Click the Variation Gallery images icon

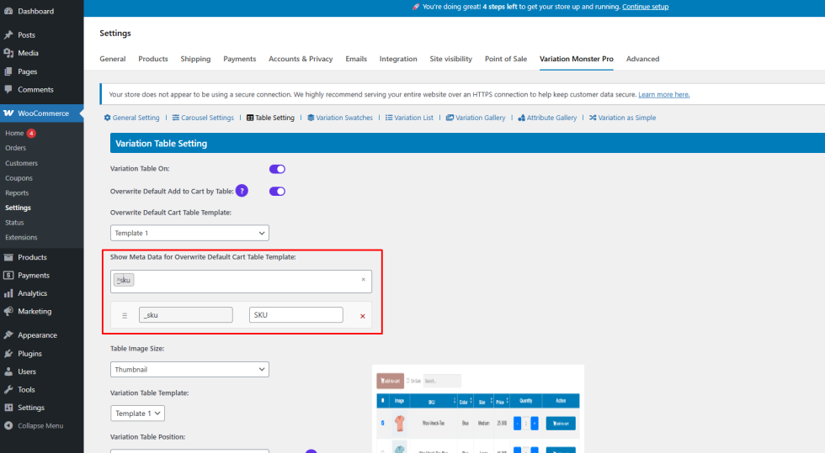[x=450, y=118]
